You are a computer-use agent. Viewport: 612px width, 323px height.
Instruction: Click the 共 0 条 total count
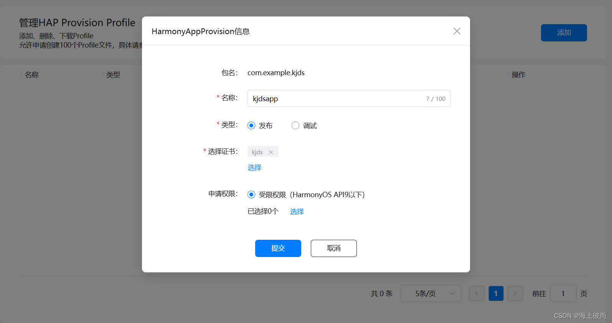click(x=382, y=293)
